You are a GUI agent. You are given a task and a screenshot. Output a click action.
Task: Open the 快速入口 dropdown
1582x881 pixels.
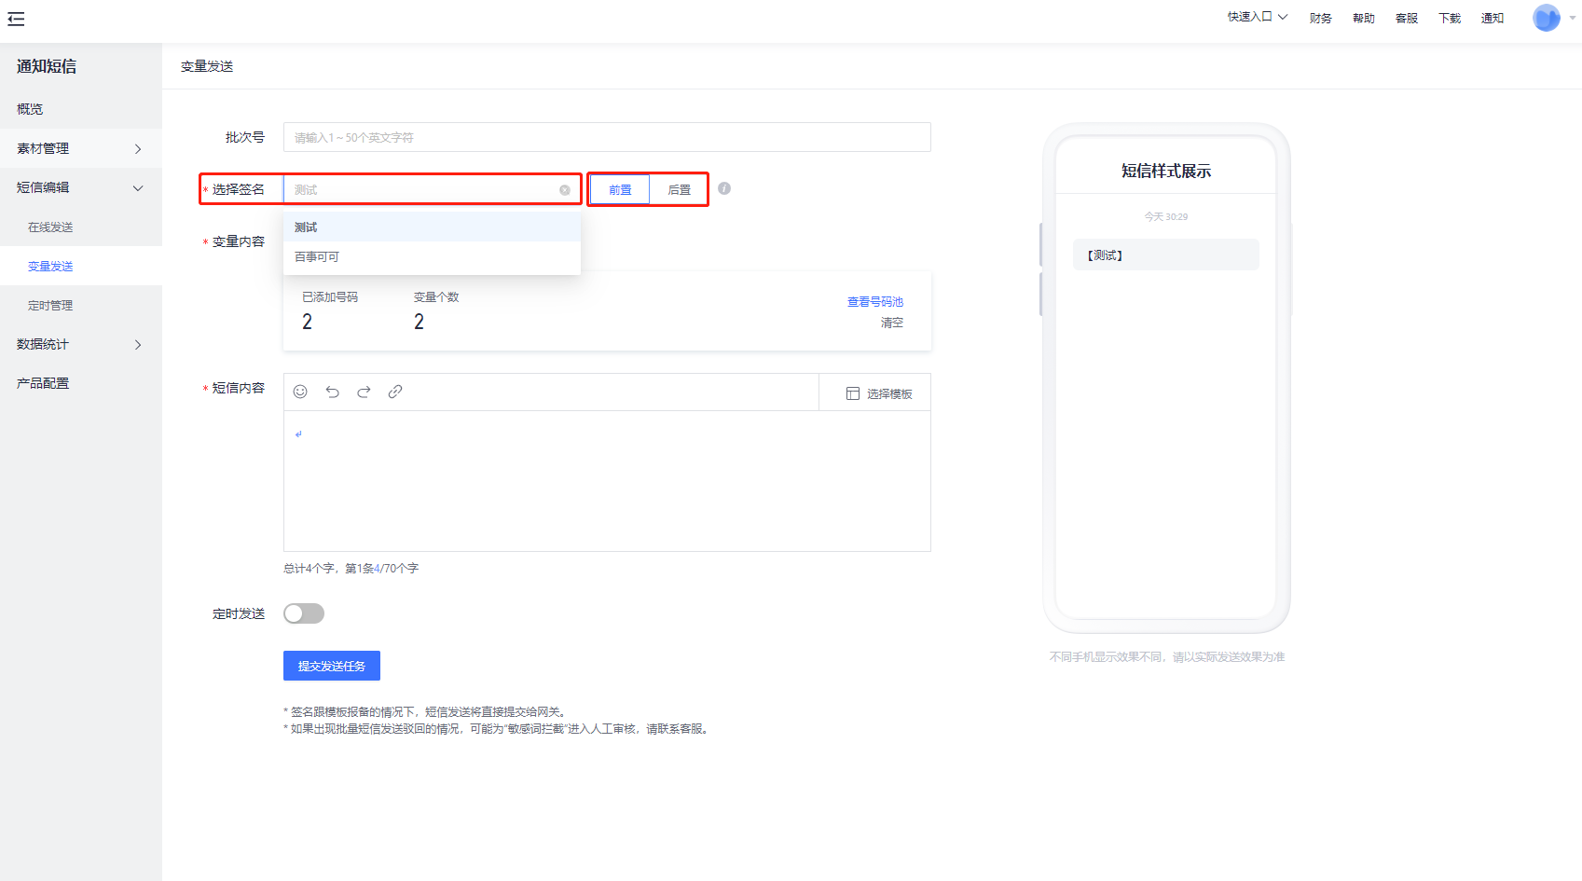(1258, 17)
